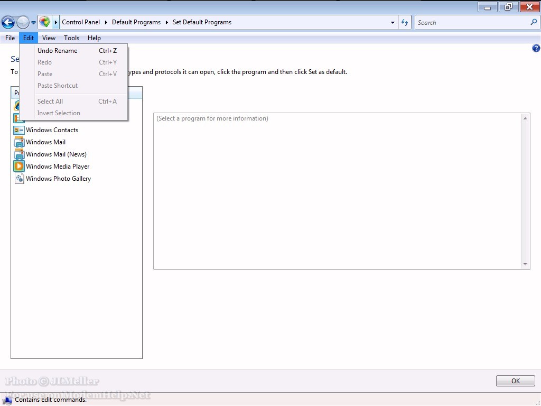541x406 pixels.
Task: Restore down the window
Action: (508, 7)
